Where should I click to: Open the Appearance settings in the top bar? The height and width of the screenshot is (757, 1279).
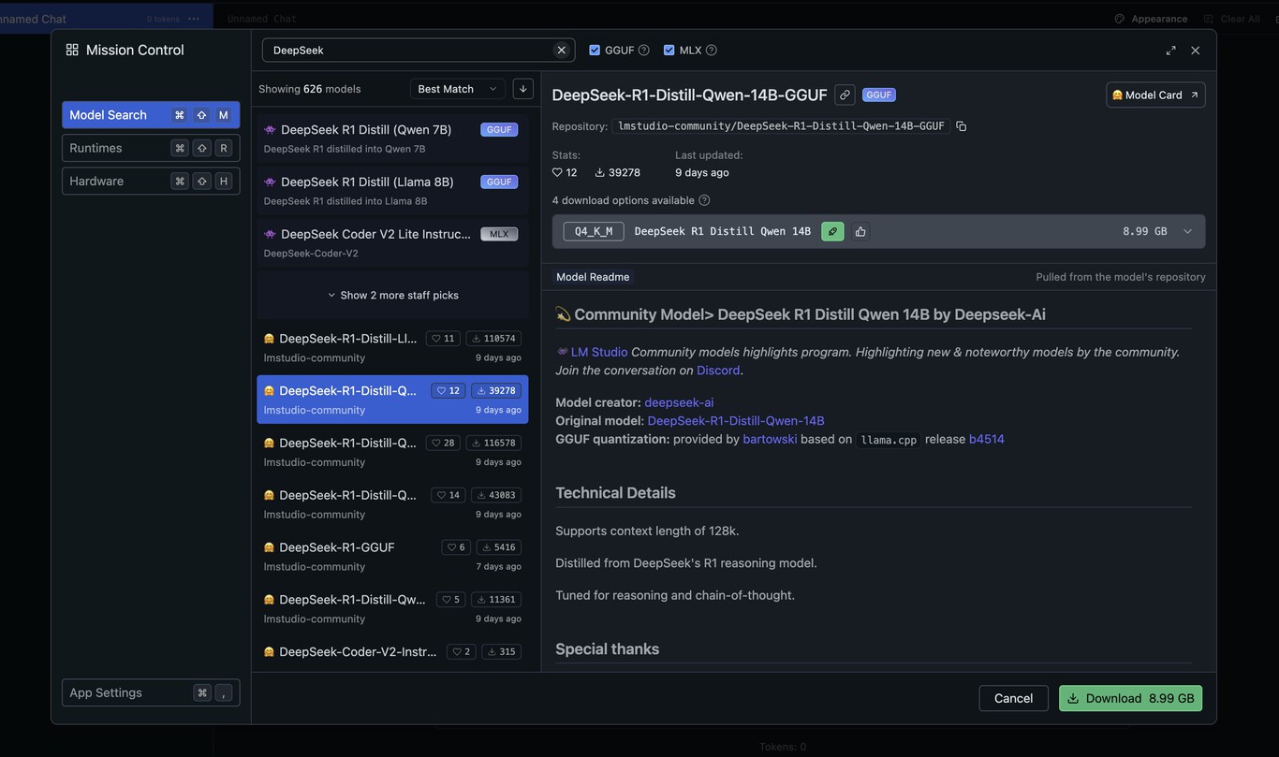(1151, 18)
